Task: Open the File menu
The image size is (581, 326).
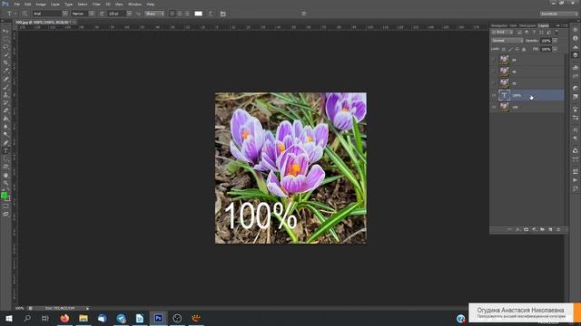Action: (x=17, y=4)
